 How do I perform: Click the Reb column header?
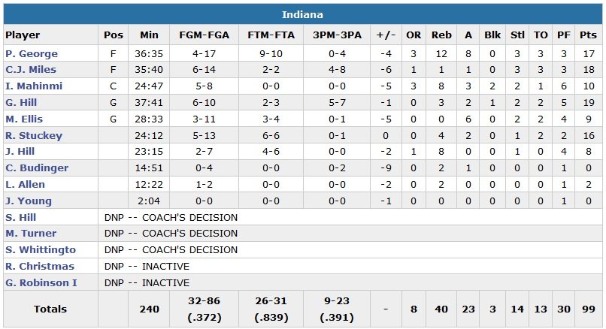pos(441,35)
